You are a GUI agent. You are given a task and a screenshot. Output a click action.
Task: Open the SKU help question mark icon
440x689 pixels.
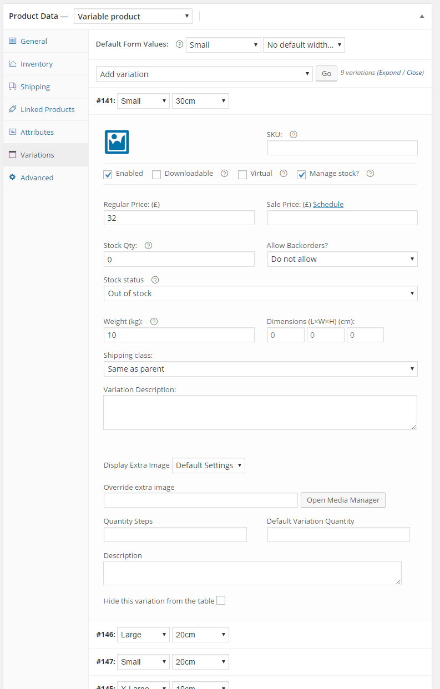(x=294, y=134)
